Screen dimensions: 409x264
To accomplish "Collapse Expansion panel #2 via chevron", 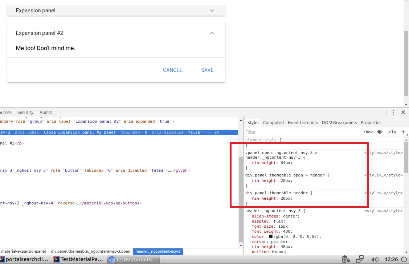I will click(212, 33).
